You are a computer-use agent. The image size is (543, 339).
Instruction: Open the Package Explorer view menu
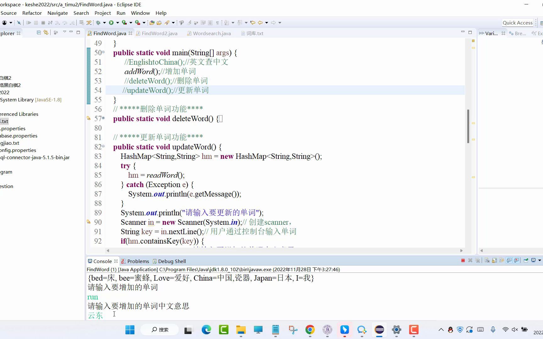(64, 32)
